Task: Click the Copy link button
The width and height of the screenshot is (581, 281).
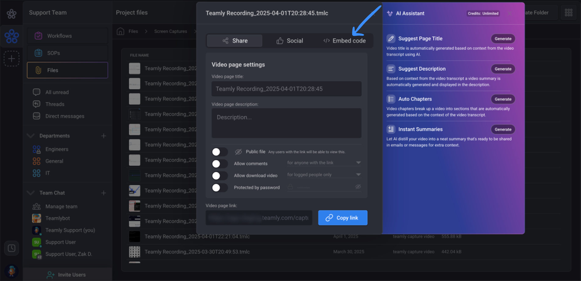Action: (x=343, y=218)
